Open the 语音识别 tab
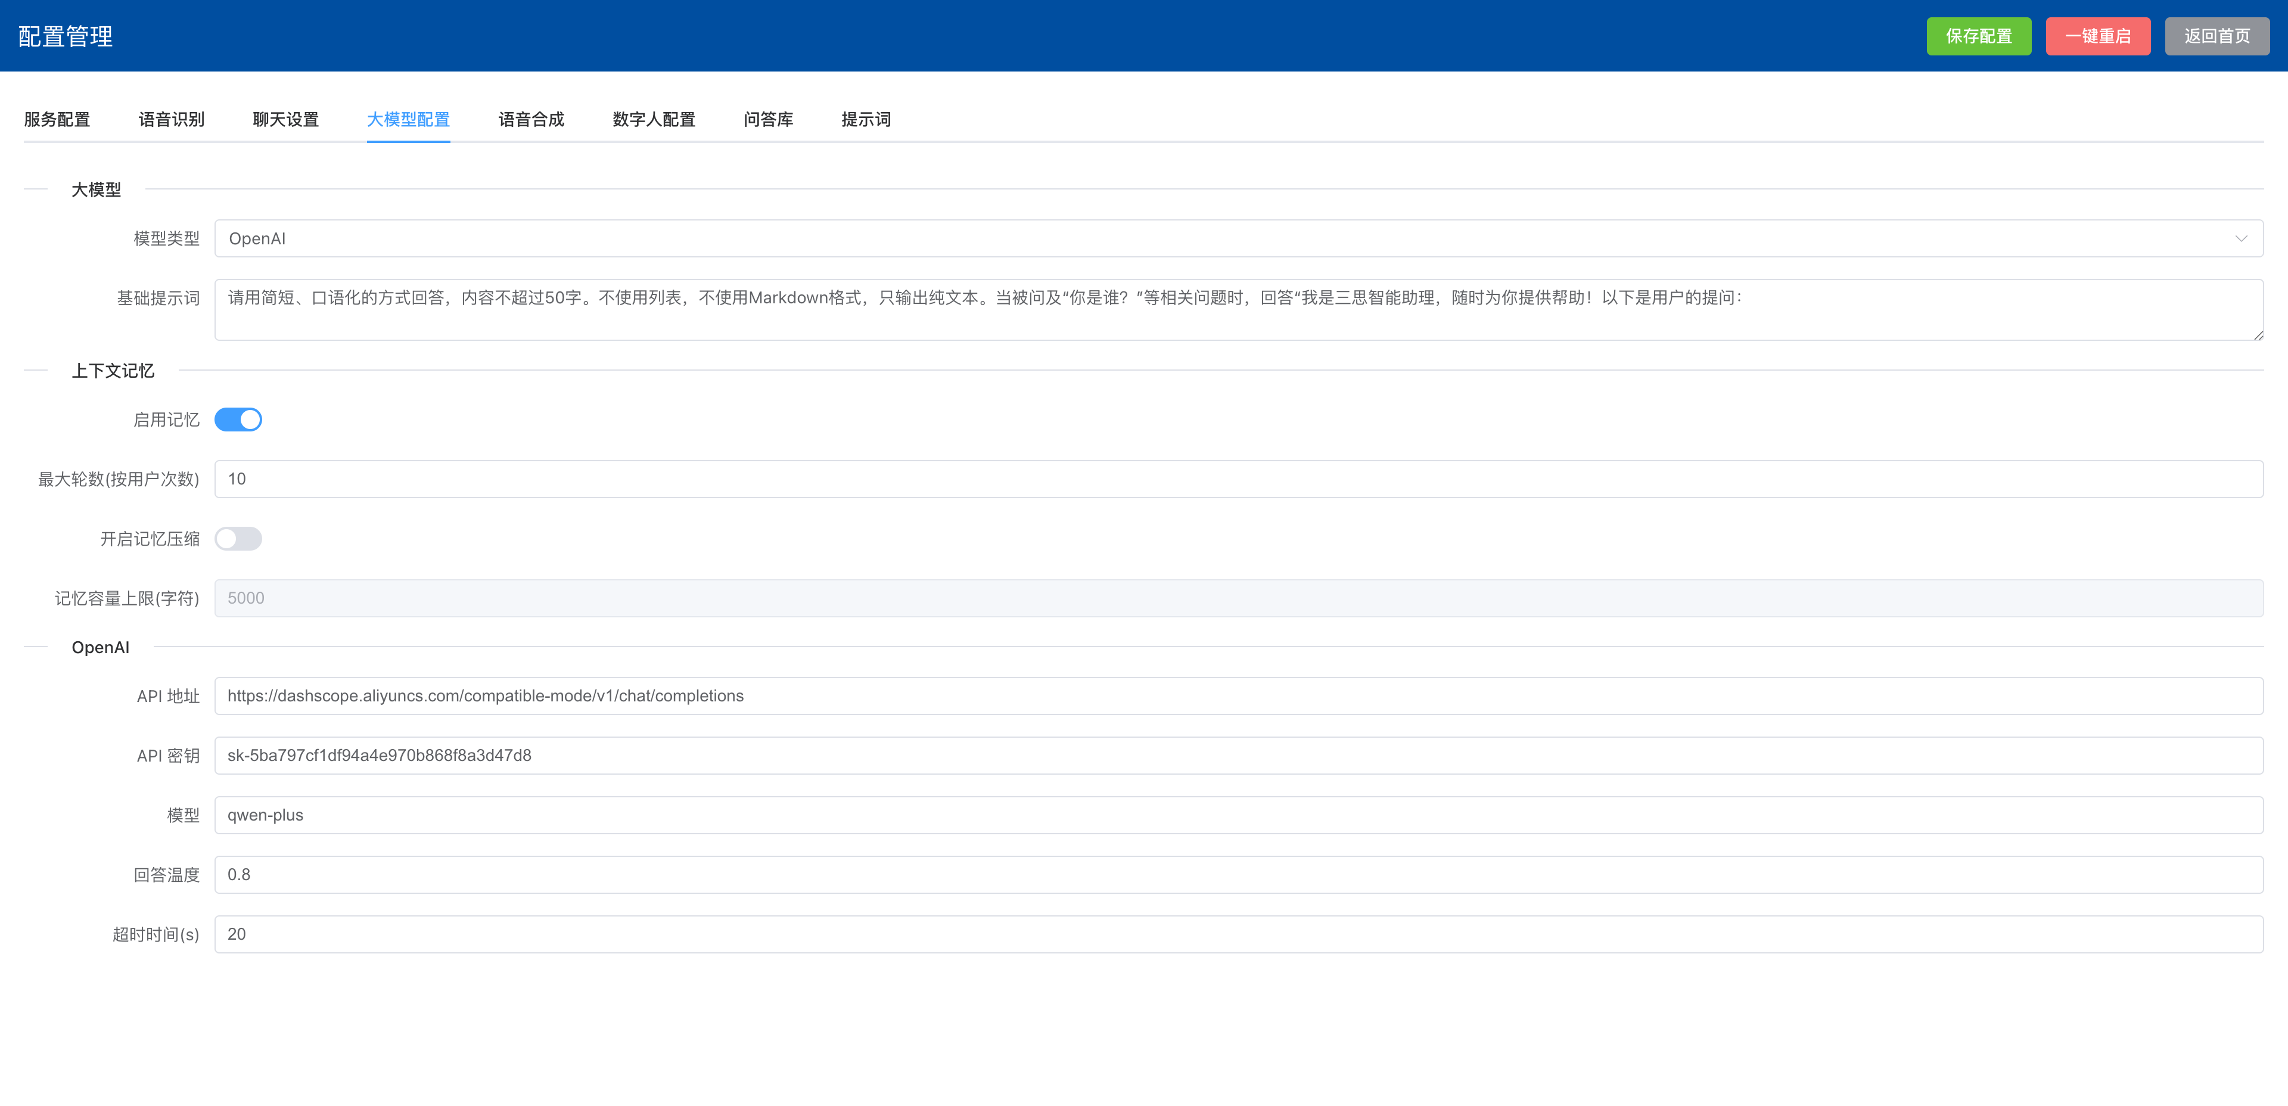The image size is (2288, 1106). coord(172,119)
